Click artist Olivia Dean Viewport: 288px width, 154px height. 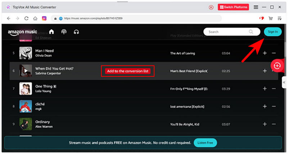43,55
